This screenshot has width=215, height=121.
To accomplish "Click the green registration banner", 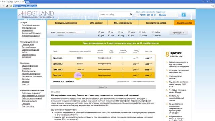I will click(x=121, y=43).
